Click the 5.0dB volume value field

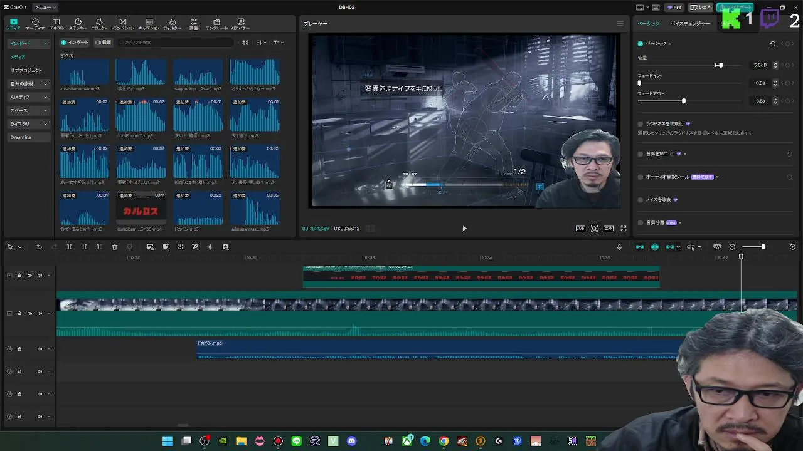point(760,65)
